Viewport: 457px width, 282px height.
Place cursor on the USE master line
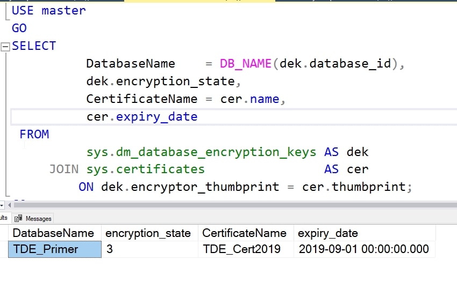coord(48,10)
